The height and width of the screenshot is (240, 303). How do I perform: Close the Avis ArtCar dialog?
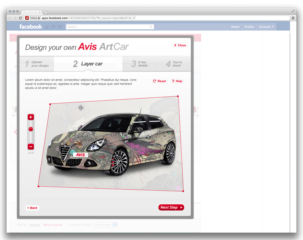tap(180, 45)
